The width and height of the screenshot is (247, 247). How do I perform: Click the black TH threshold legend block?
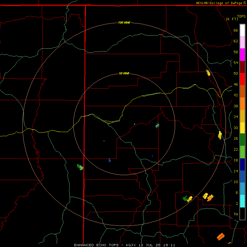[x=242, y=213]
